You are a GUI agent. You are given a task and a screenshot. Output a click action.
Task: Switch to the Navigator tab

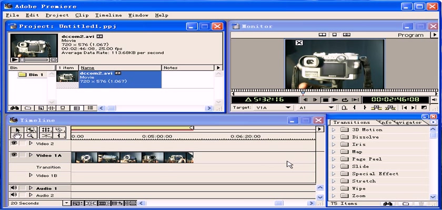tap(408, 122)
